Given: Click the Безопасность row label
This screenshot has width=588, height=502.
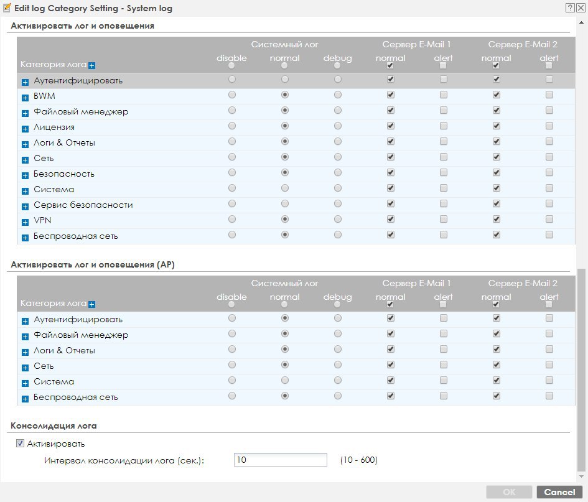Looking at the screenshot, I should tap(63, 174).
